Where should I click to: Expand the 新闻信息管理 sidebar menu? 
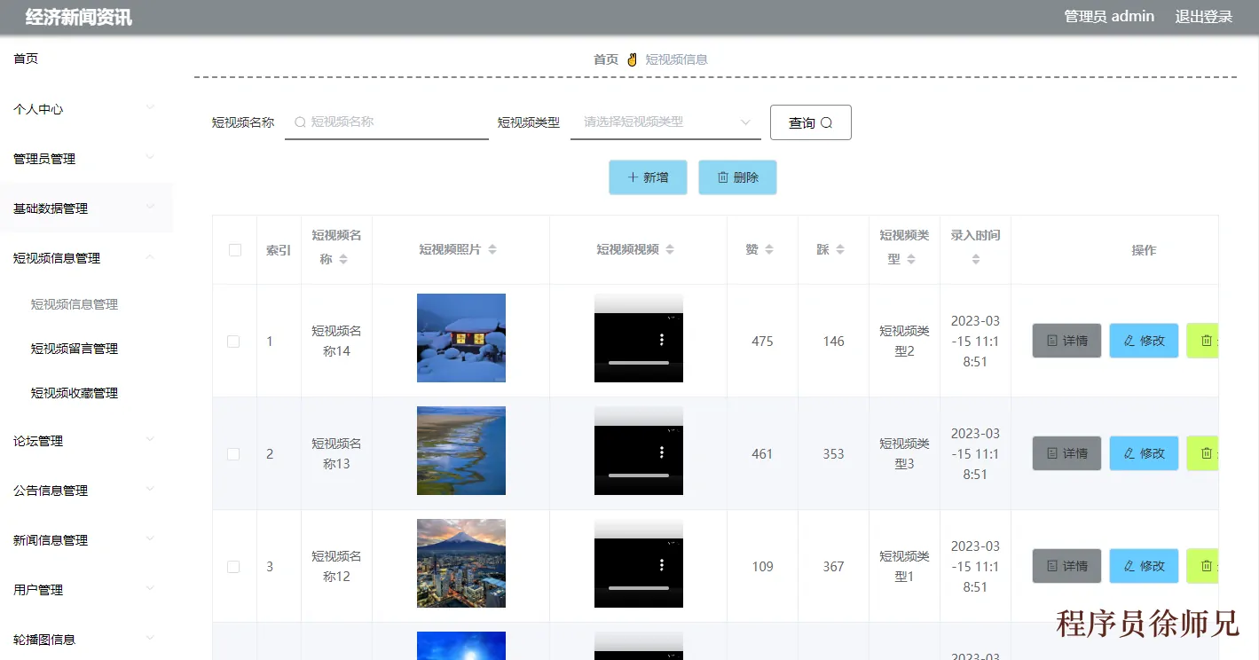tap(86, 540)
